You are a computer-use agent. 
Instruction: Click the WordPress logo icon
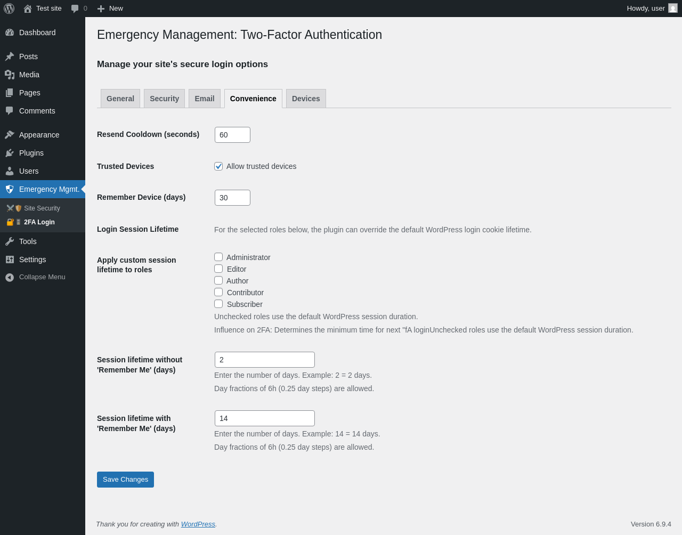click(x=9, y=9)
